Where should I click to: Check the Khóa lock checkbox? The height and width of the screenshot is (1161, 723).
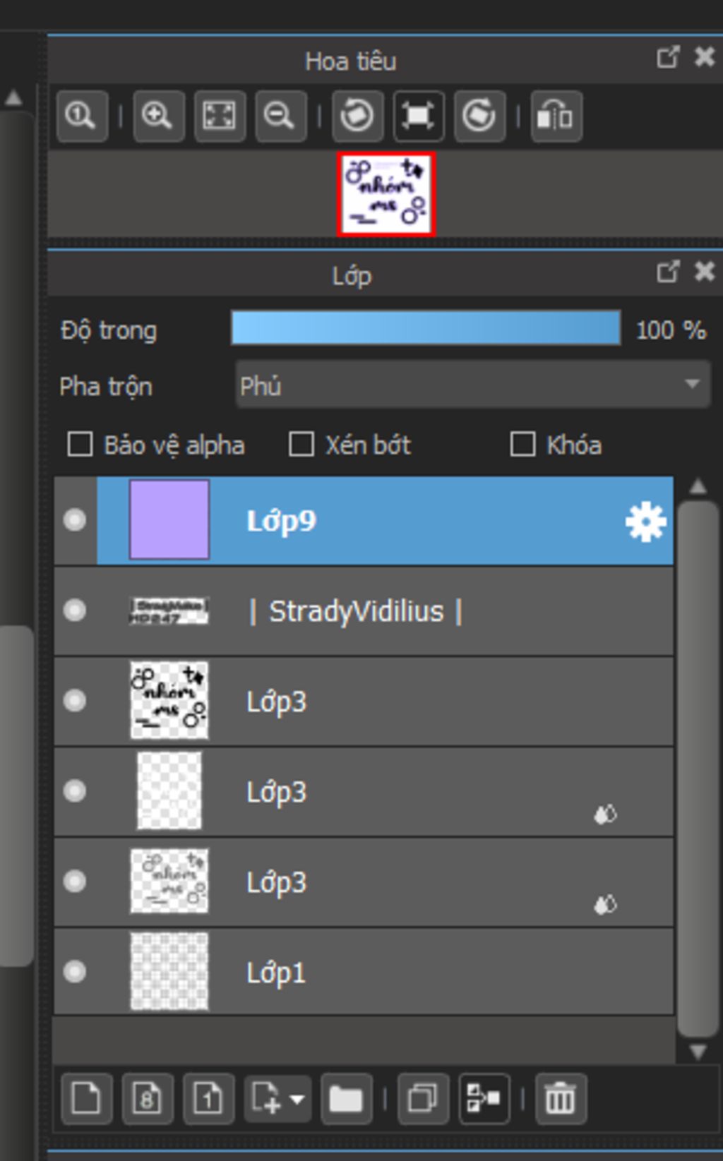point(522,445)
